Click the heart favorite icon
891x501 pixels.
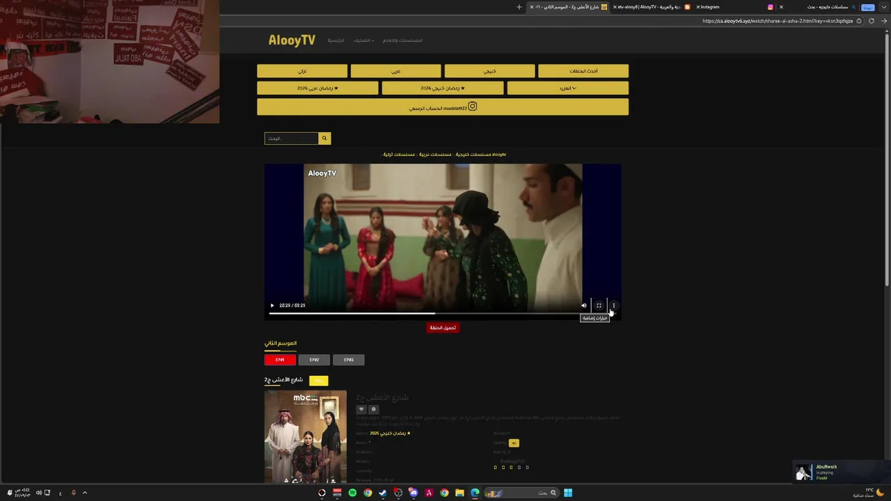click(x=361, y=409)
